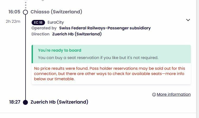This screenshot has width=199, height=118.
Task: Open the More information link
Action: tap(173, 94)
